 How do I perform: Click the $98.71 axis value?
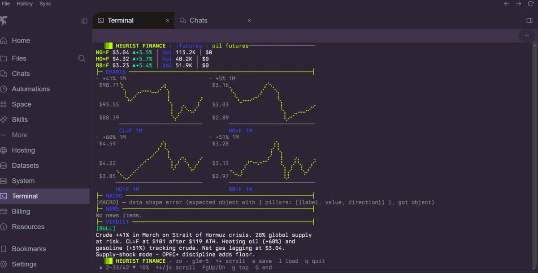109,85
